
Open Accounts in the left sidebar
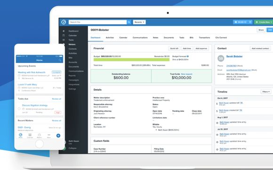(x=73, y=62)
